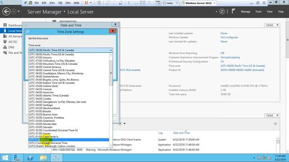Click the VMware full screen icon
Viewport: 289px width, 162px height.
pos(143,3)
